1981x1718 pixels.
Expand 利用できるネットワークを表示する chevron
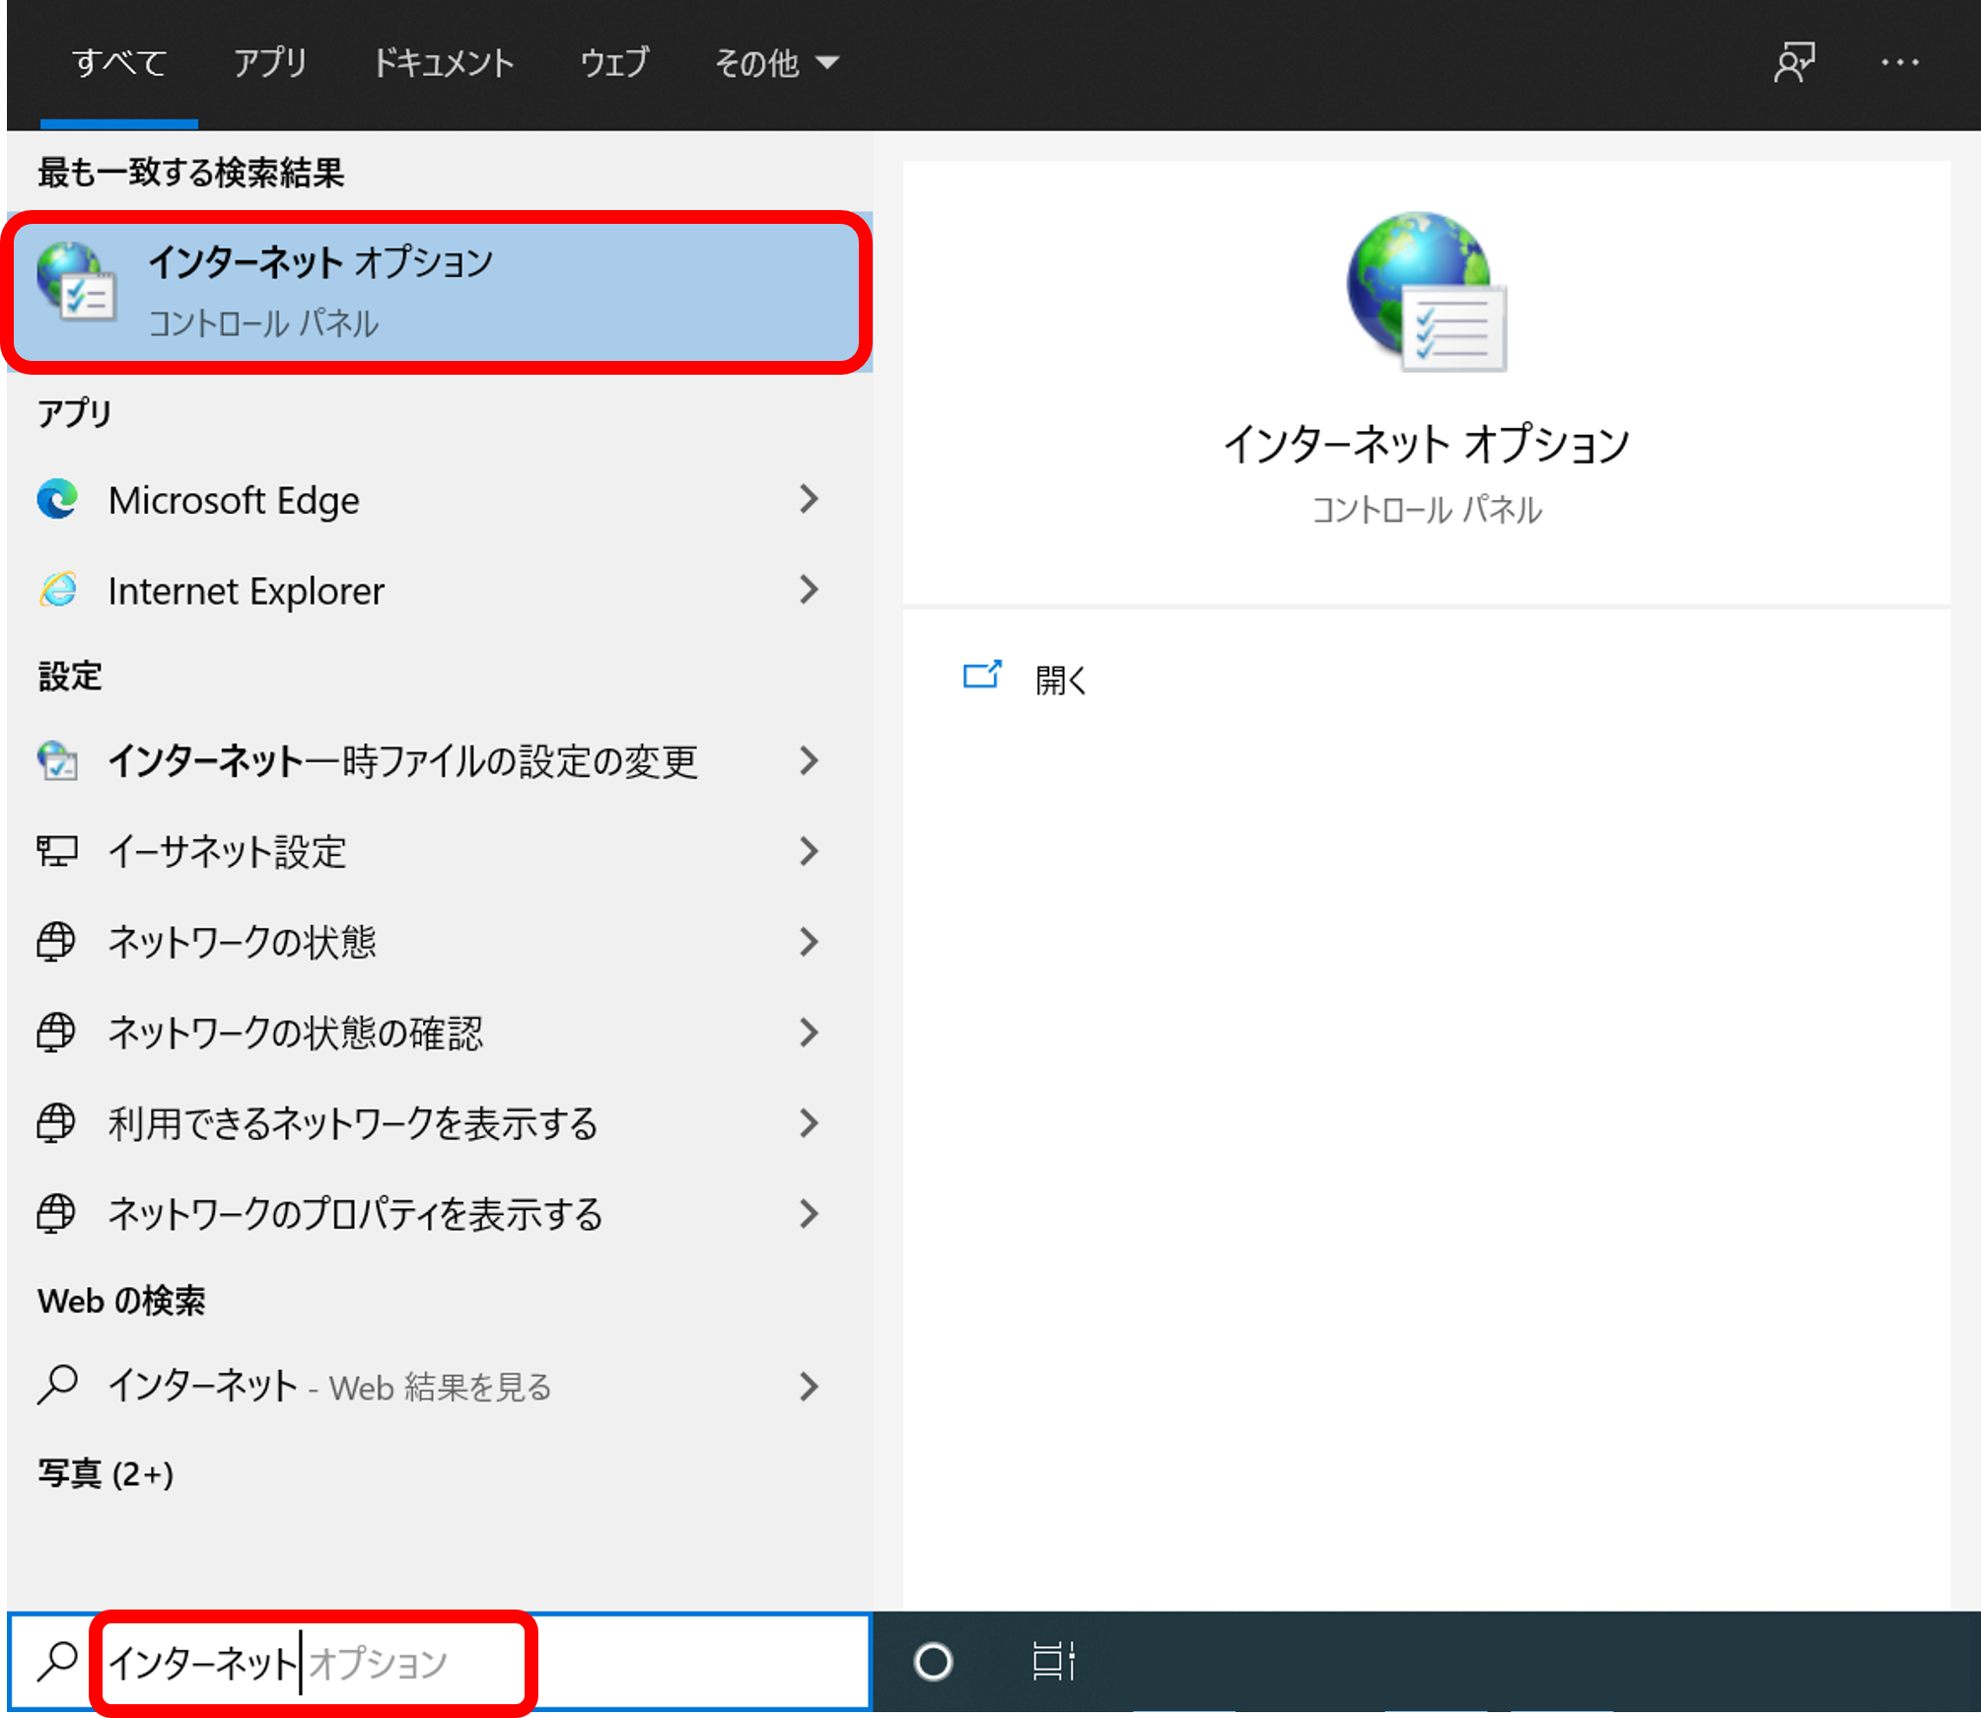[x=810, y=1123]
